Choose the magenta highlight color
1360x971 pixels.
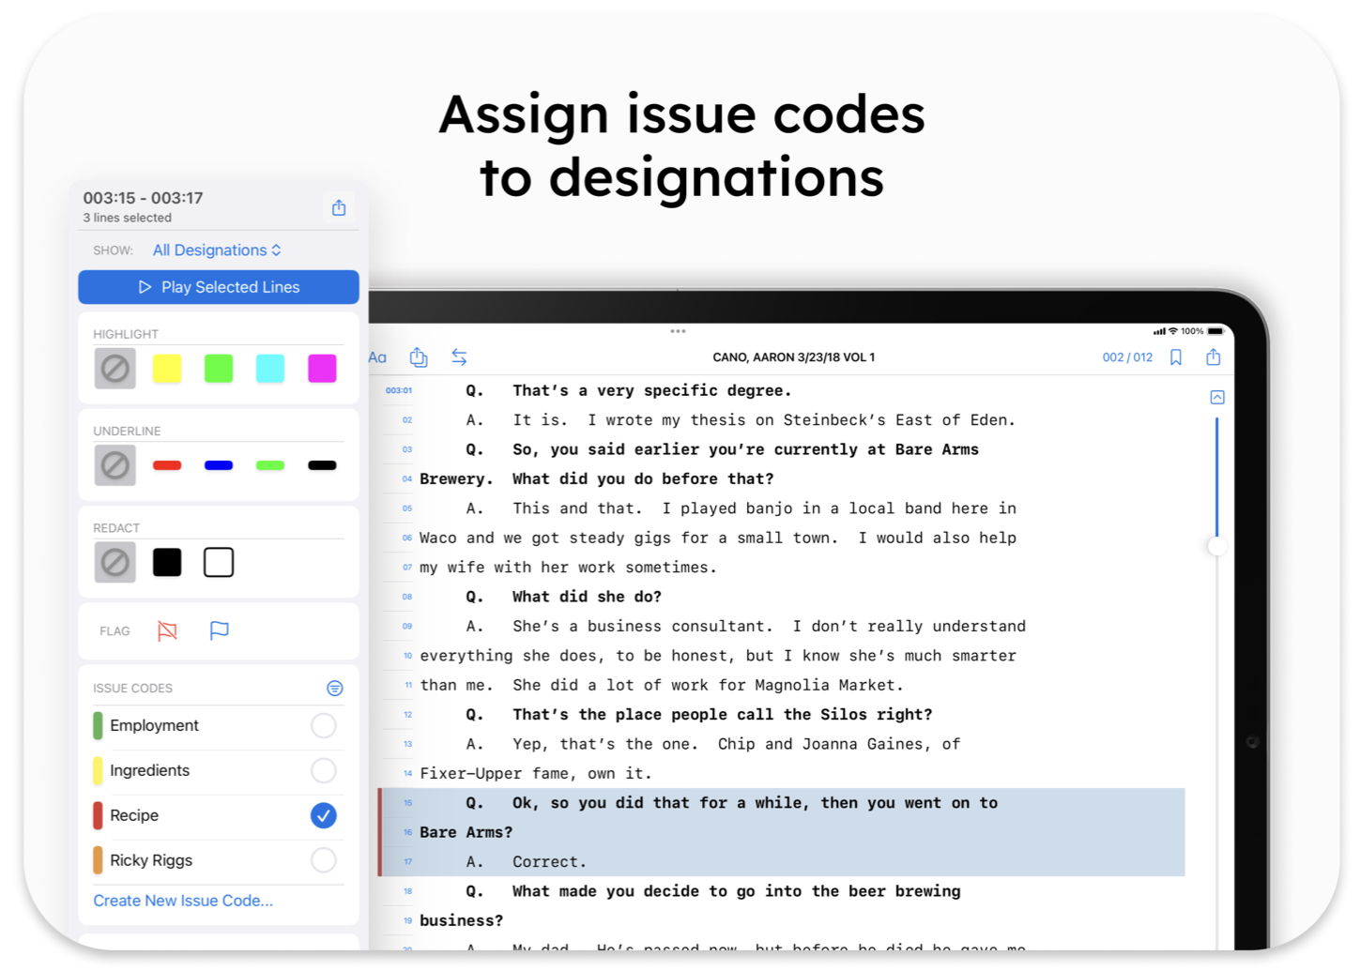(322, 369)
